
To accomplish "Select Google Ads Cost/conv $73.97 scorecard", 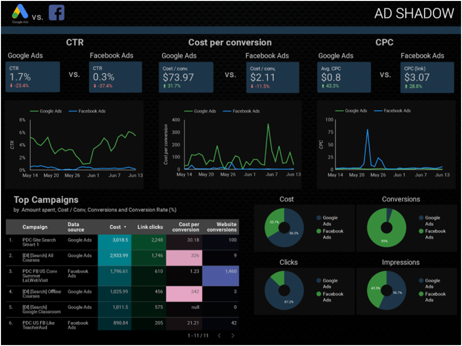I will [x=186, y=77].
